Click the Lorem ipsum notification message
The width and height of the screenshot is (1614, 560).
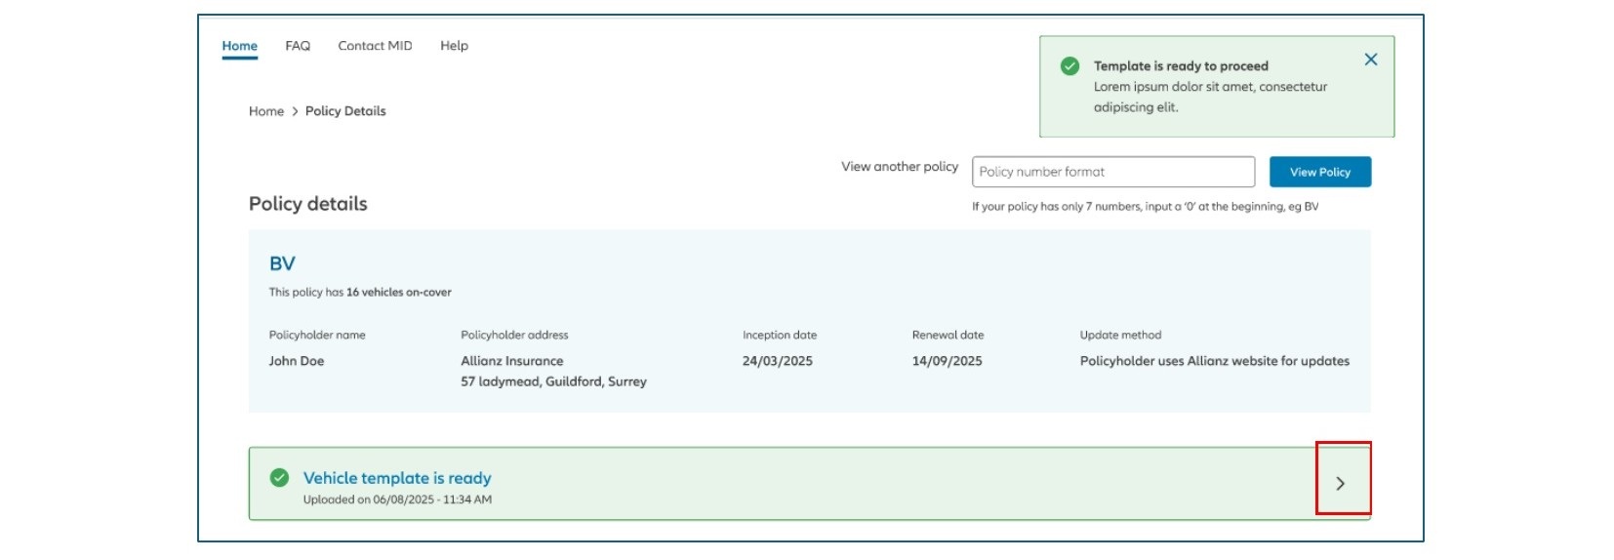coord(1210,97)
